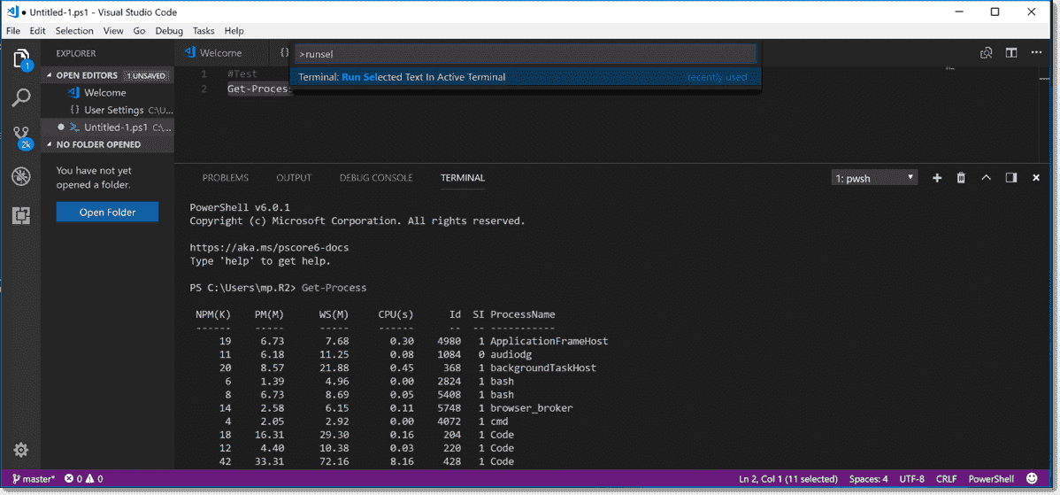Open the Go menu
Screen dimensions: 1060x495
click(x=139, y=31)
